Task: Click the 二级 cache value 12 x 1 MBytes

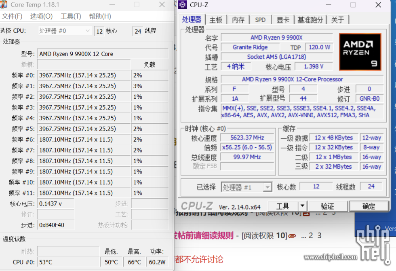Action: pyautogui.click(x=334, y=157)
